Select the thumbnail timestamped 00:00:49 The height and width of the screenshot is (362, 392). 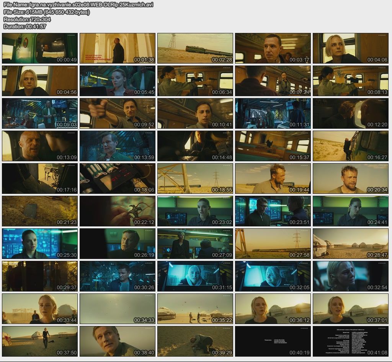pyautogui.click(x=40, y=48)
